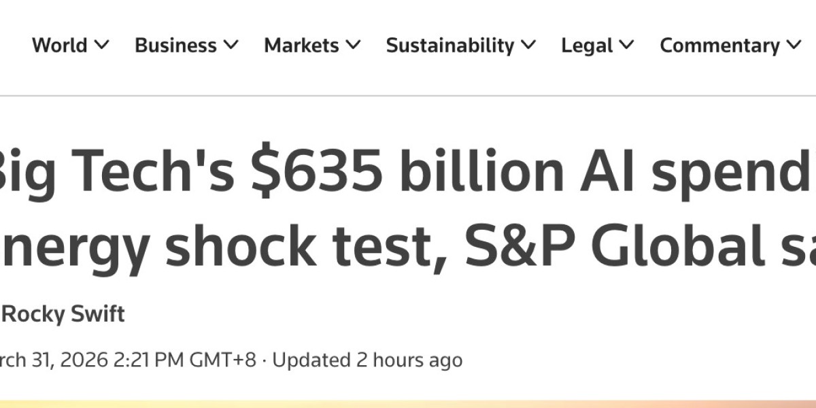Image resolution: width=816 pixels, height=408 pixels.
Task: Visit author Rocky Swift's profile link
Action: [x=64, y=314]
